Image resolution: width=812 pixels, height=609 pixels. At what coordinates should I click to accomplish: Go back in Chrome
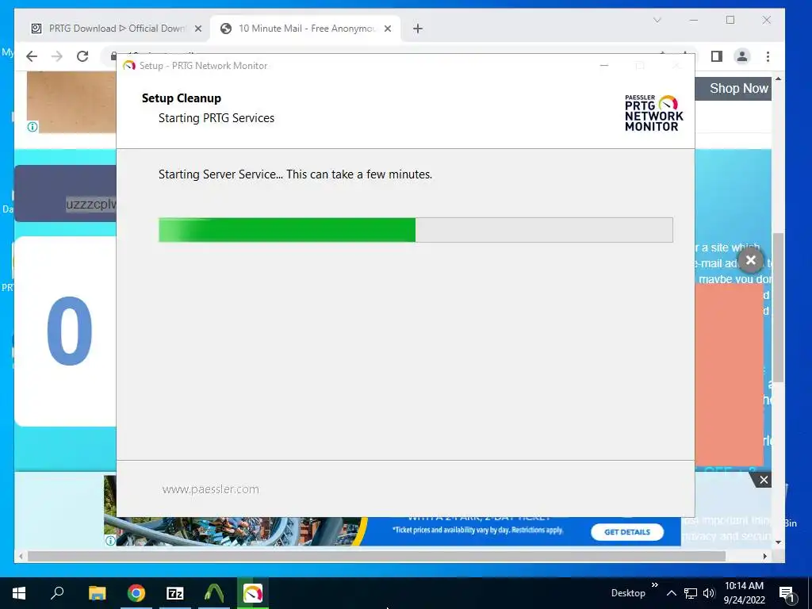pos(32,56)
